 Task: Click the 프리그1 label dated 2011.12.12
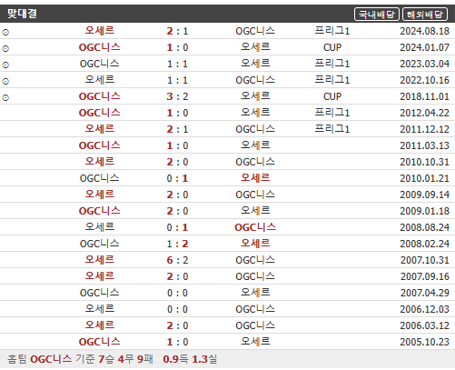tap(332, 129)
